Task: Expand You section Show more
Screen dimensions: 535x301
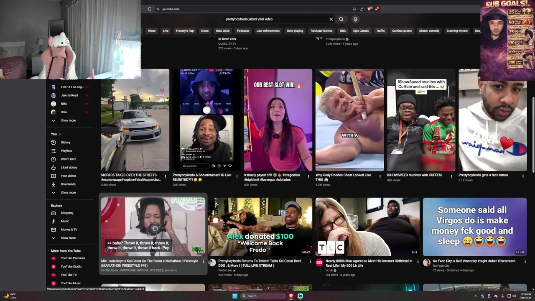Action: (68, 193)
